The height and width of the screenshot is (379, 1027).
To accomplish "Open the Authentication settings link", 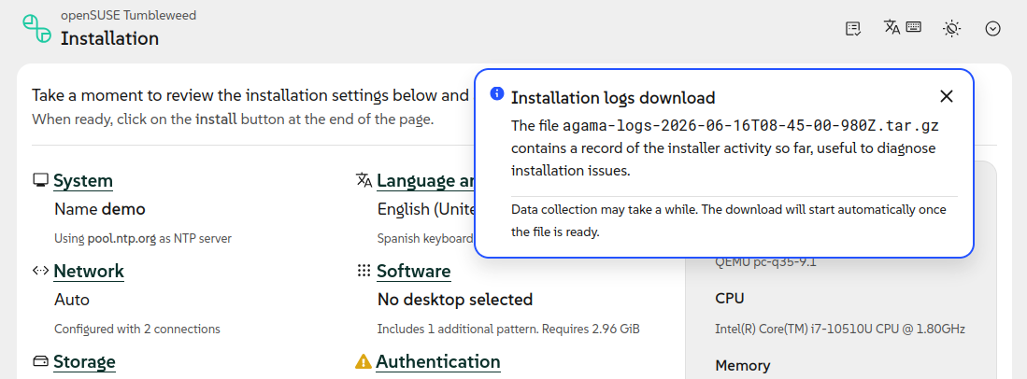I will 438,361.
